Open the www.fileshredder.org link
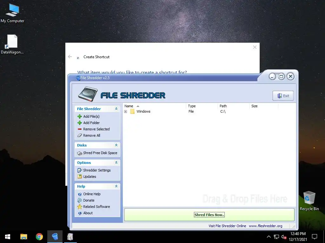The height and width of the screenshot is (243, 325). 266,226
